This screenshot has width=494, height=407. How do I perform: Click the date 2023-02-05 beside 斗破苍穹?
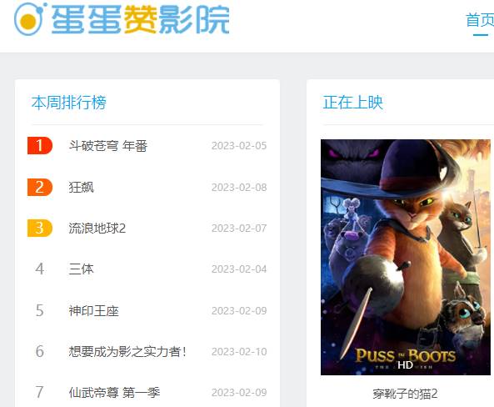pos(239,146)
